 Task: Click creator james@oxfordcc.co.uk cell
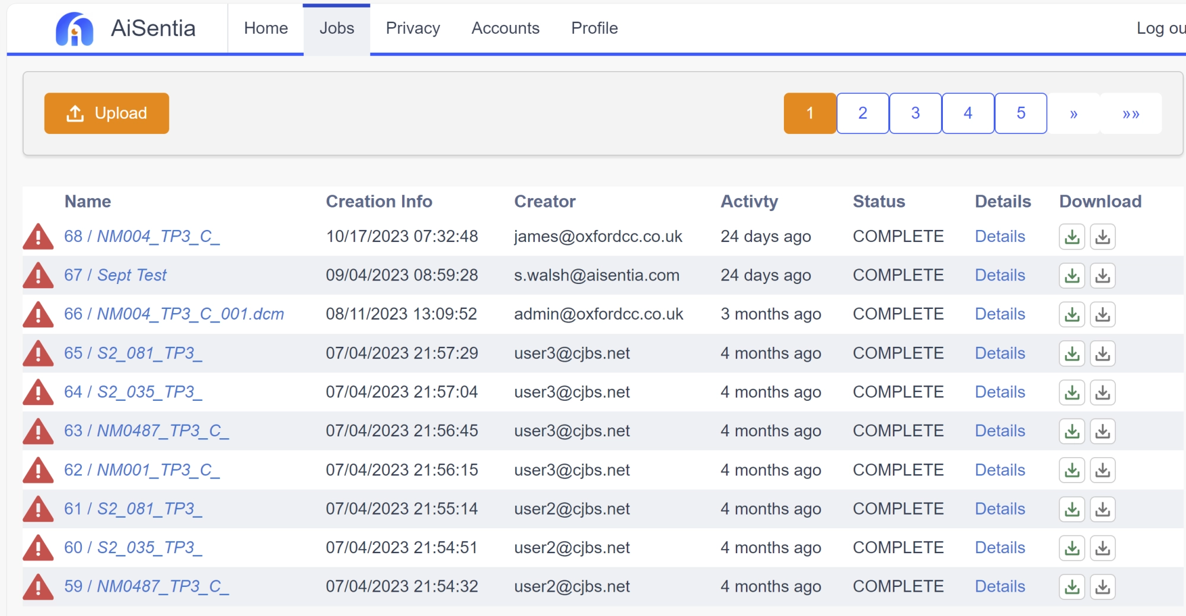[x=598, y=237]
